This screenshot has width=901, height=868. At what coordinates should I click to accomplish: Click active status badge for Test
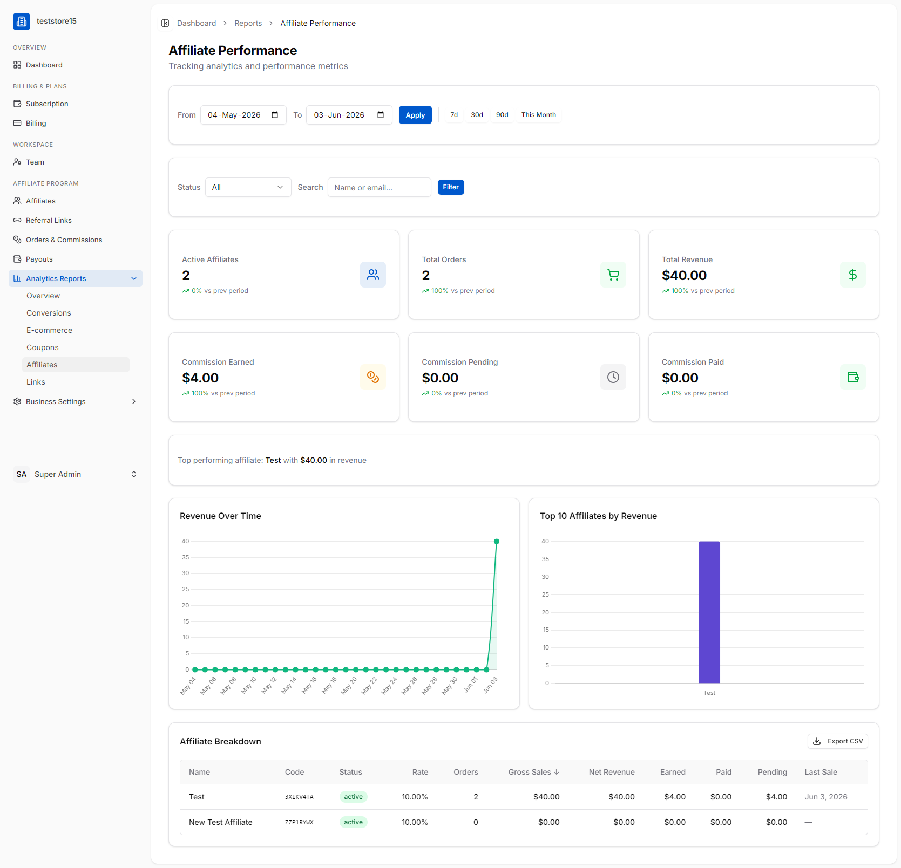click(x=353, y=797)
